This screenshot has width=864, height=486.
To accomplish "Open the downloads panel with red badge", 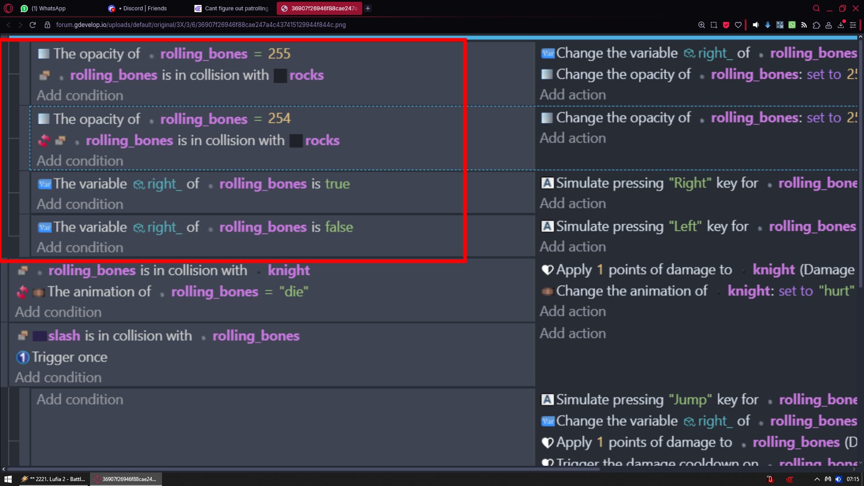I will coord(841,25).
